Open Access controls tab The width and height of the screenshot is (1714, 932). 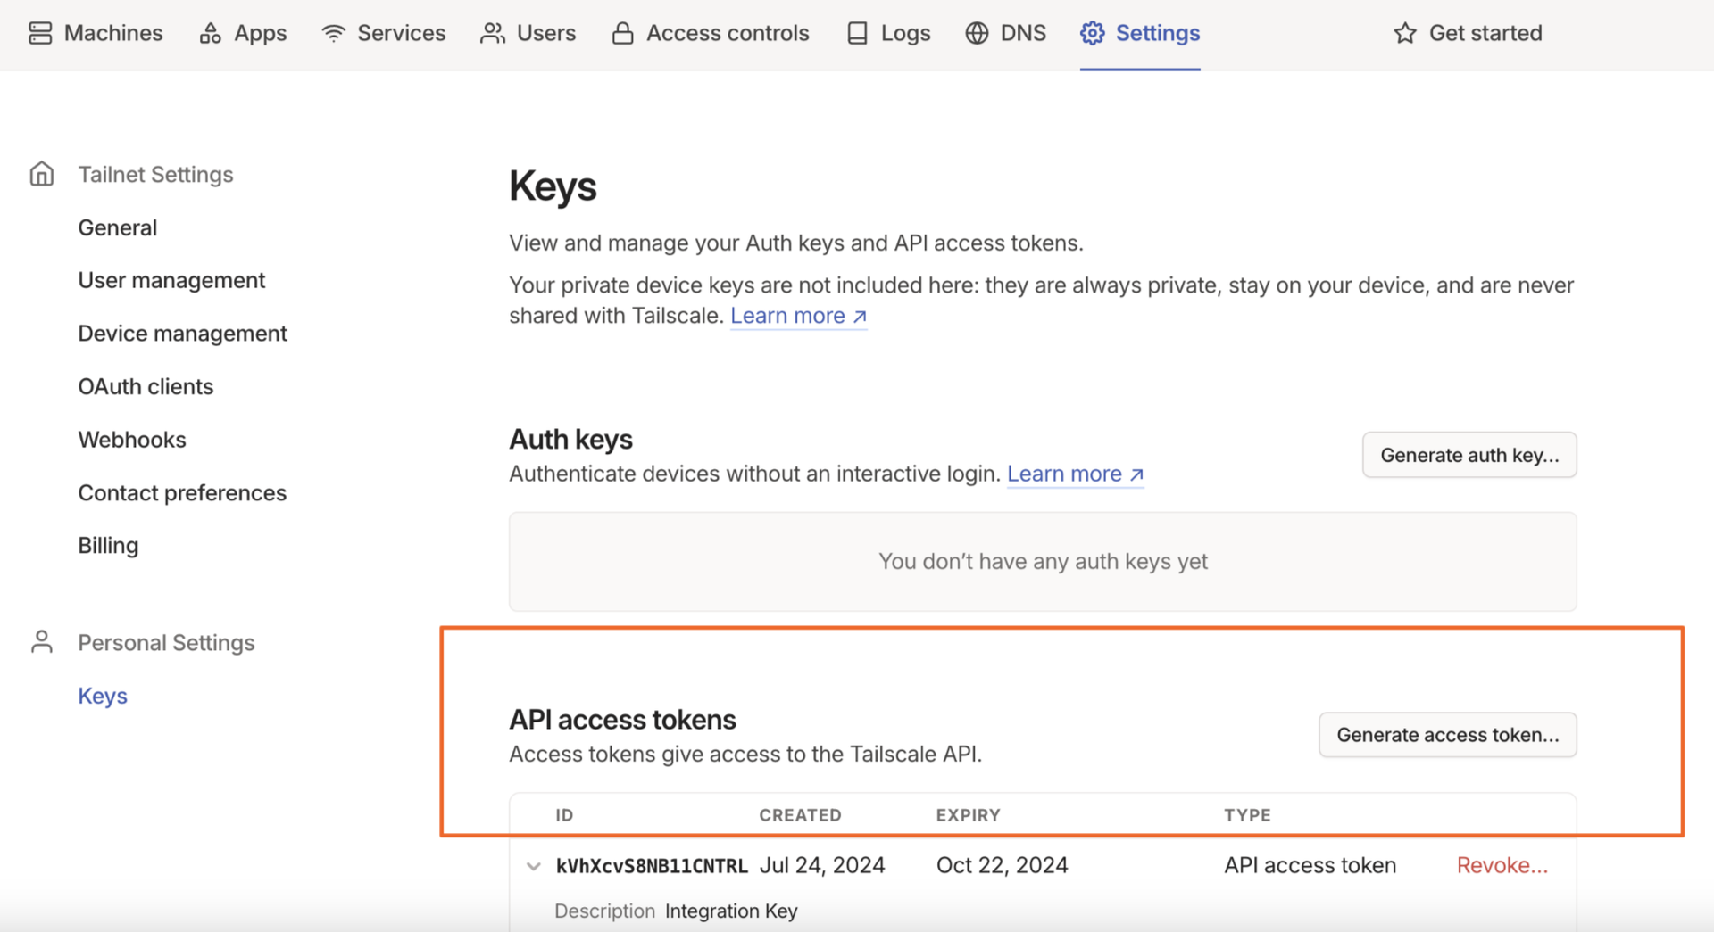711,33
